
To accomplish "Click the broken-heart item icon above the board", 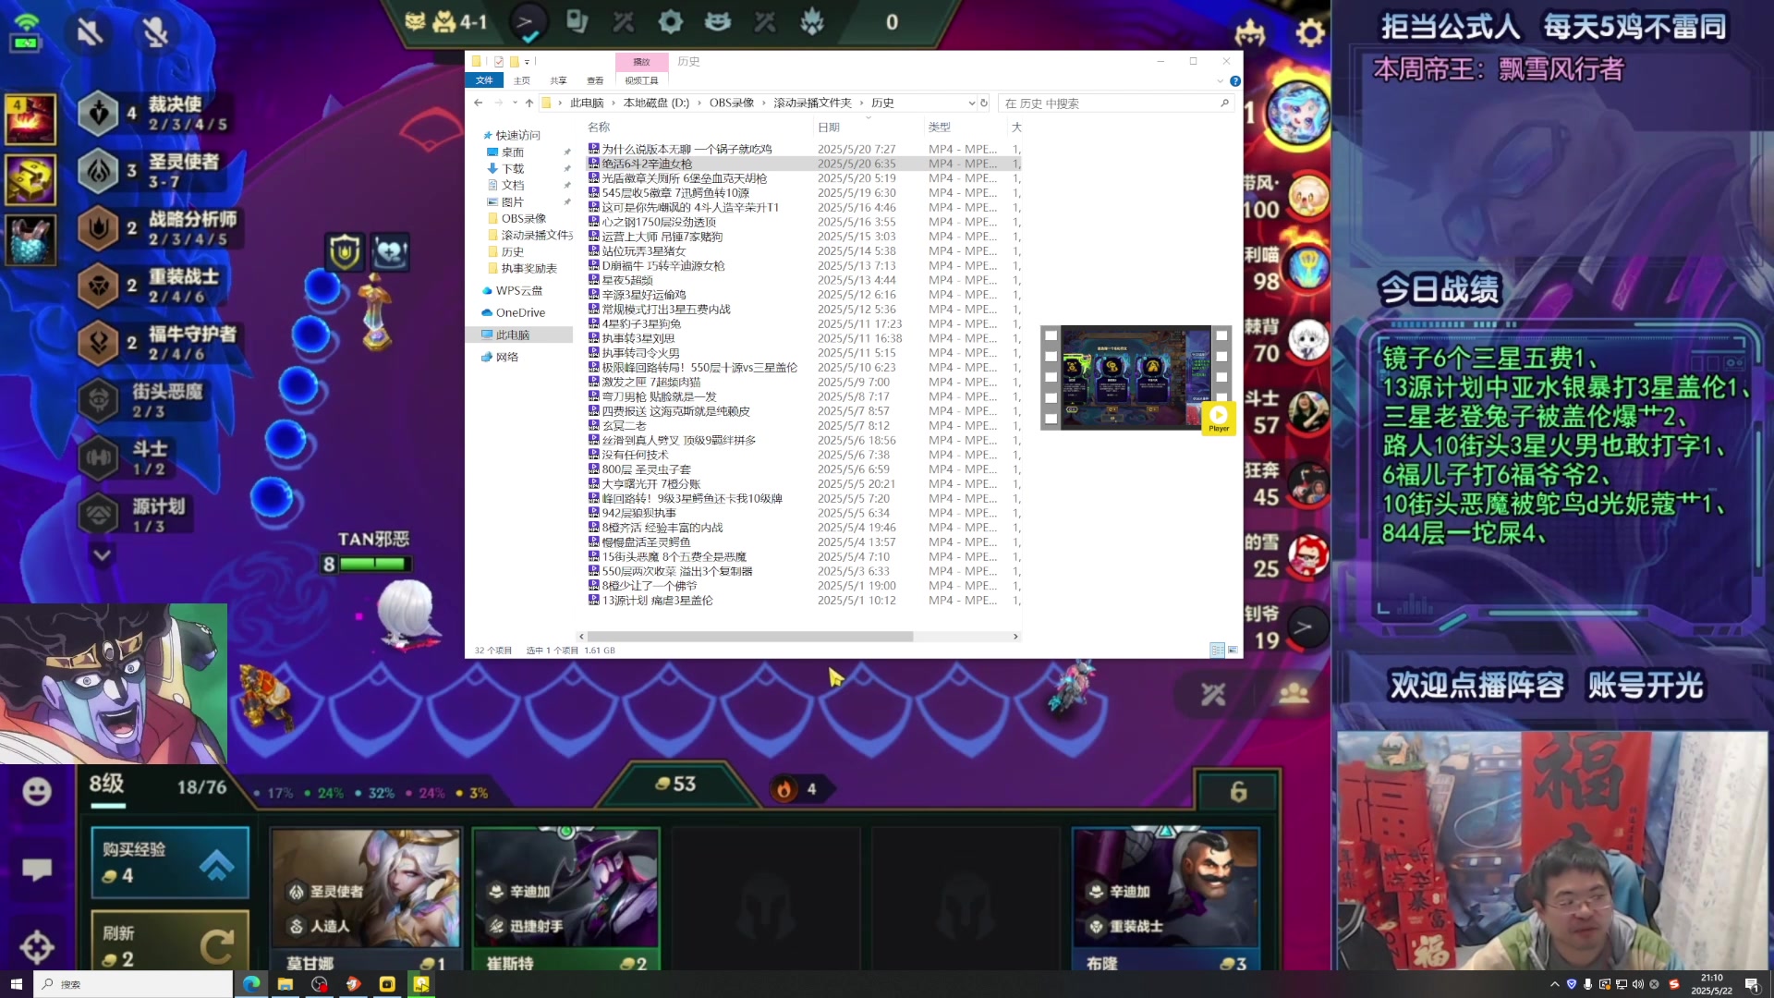I will point(391,251).
